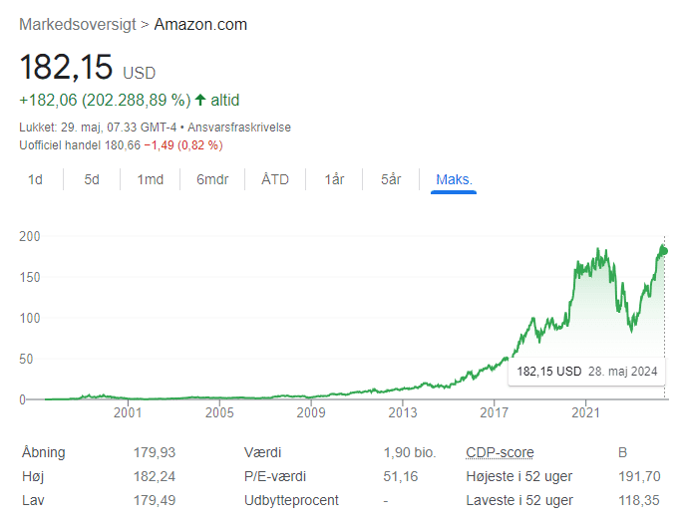The image size is (679, 521).
Task: Click the Amazon.com breadcrumb title
Action: click(200, 24)
